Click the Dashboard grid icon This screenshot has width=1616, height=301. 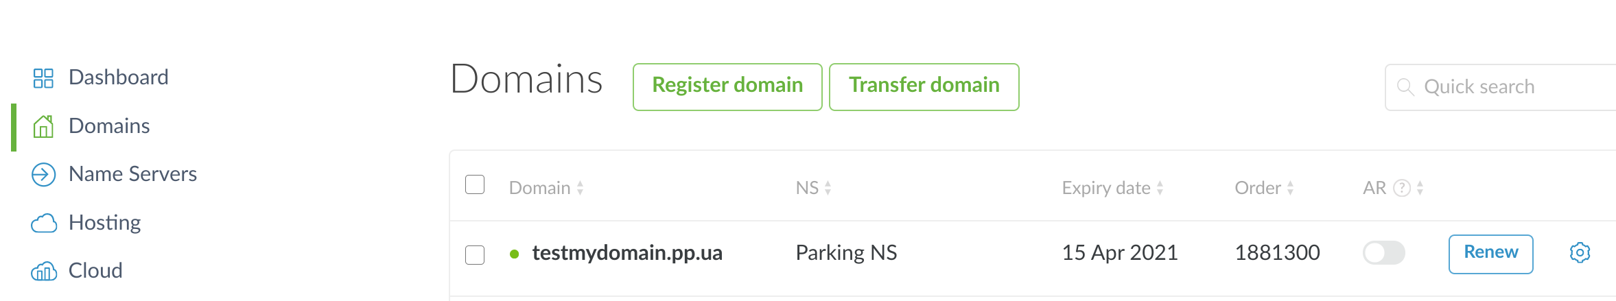tap(43, 78)
